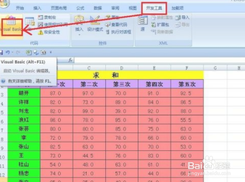Image resolution: width=245 pixels, height=182 pixels.
Task: Click name cell '许祥'
Action: click(24, 102)
